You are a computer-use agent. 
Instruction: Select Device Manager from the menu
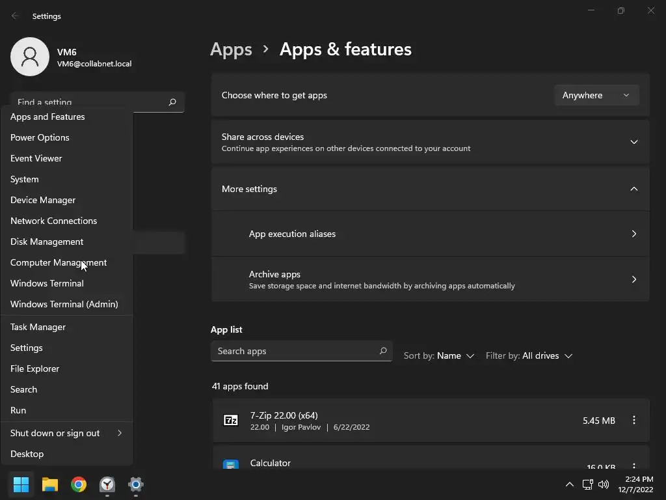point(43,200)
